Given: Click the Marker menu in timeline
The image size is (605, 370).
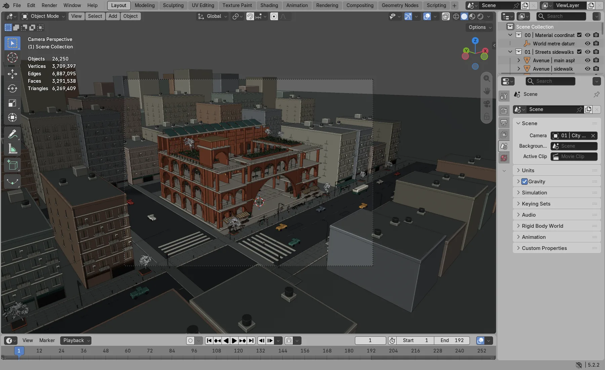Looking at the screenshot, I should (x=47, y=340).
